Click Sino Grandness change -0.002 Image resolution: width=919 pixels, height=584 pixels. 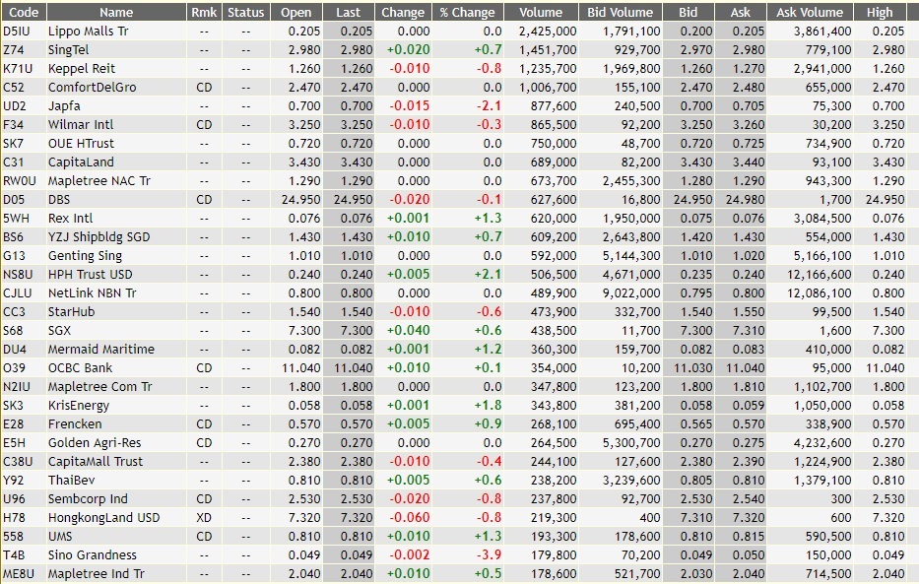[410, 555]
